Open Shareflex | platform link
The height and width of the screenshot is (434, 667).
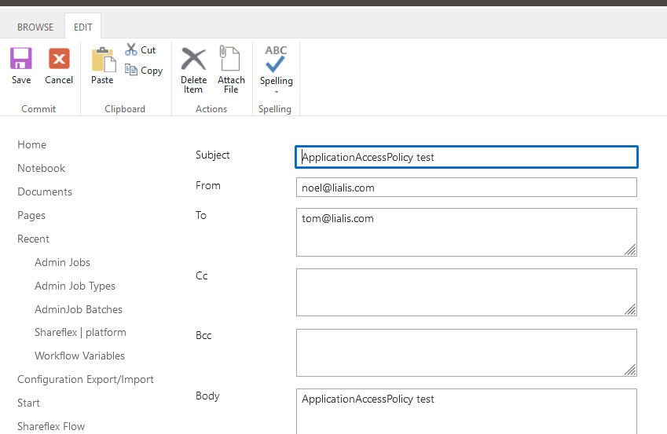pyautogui.click(x=80, y=333)
